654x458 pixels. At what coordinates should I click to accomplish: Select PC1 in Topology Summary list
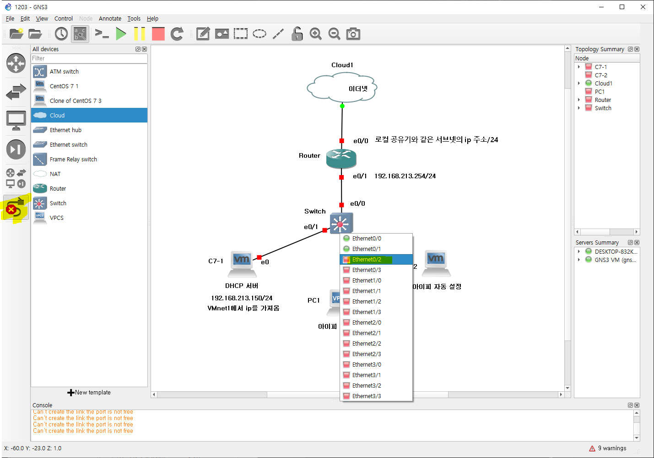pyautogui.click(x=600, y=91)
